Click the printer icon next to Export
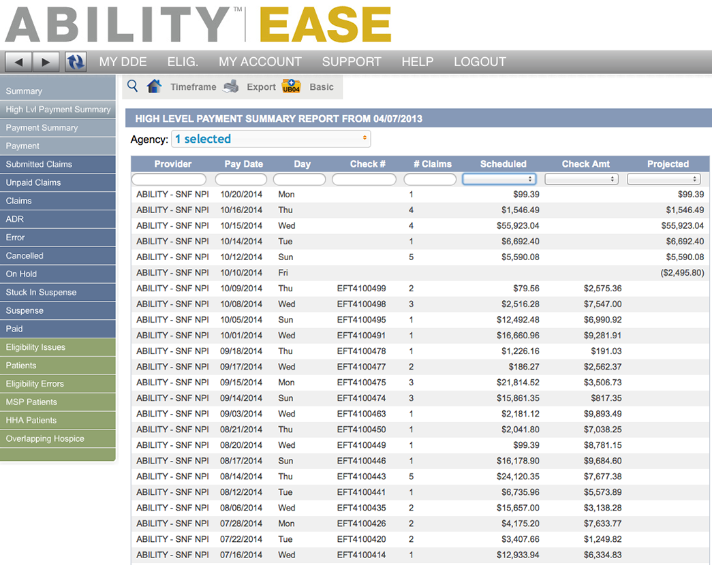The height and width of the screenshot is (565, 712). coord(231,86)
